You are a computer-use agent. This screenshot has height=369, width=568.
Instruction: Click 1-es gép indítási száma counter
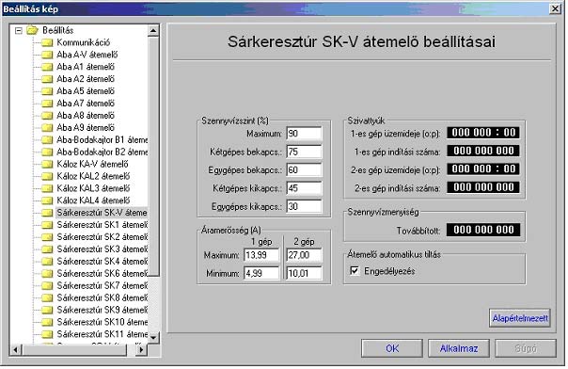[x=483, y=151]
